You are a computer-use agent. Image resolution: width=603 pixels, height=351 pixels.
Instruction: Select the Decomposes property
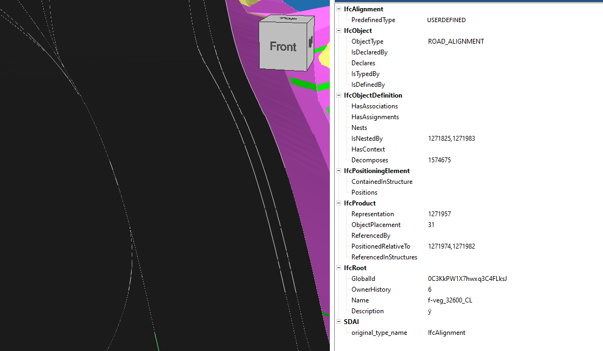point(370,160)
